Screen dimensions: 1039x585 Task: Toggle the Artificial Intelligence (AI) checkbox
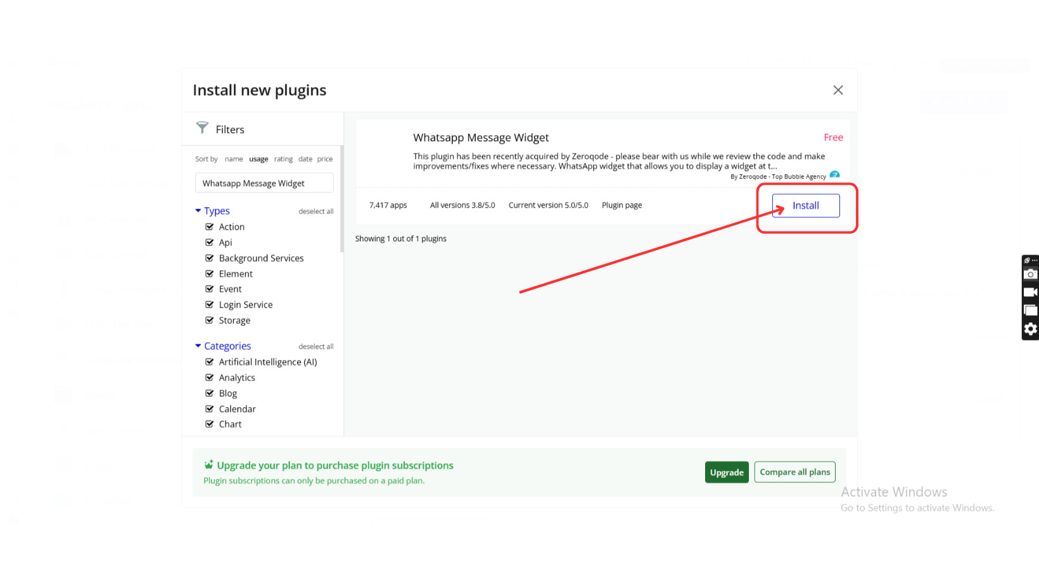[209, 362]
